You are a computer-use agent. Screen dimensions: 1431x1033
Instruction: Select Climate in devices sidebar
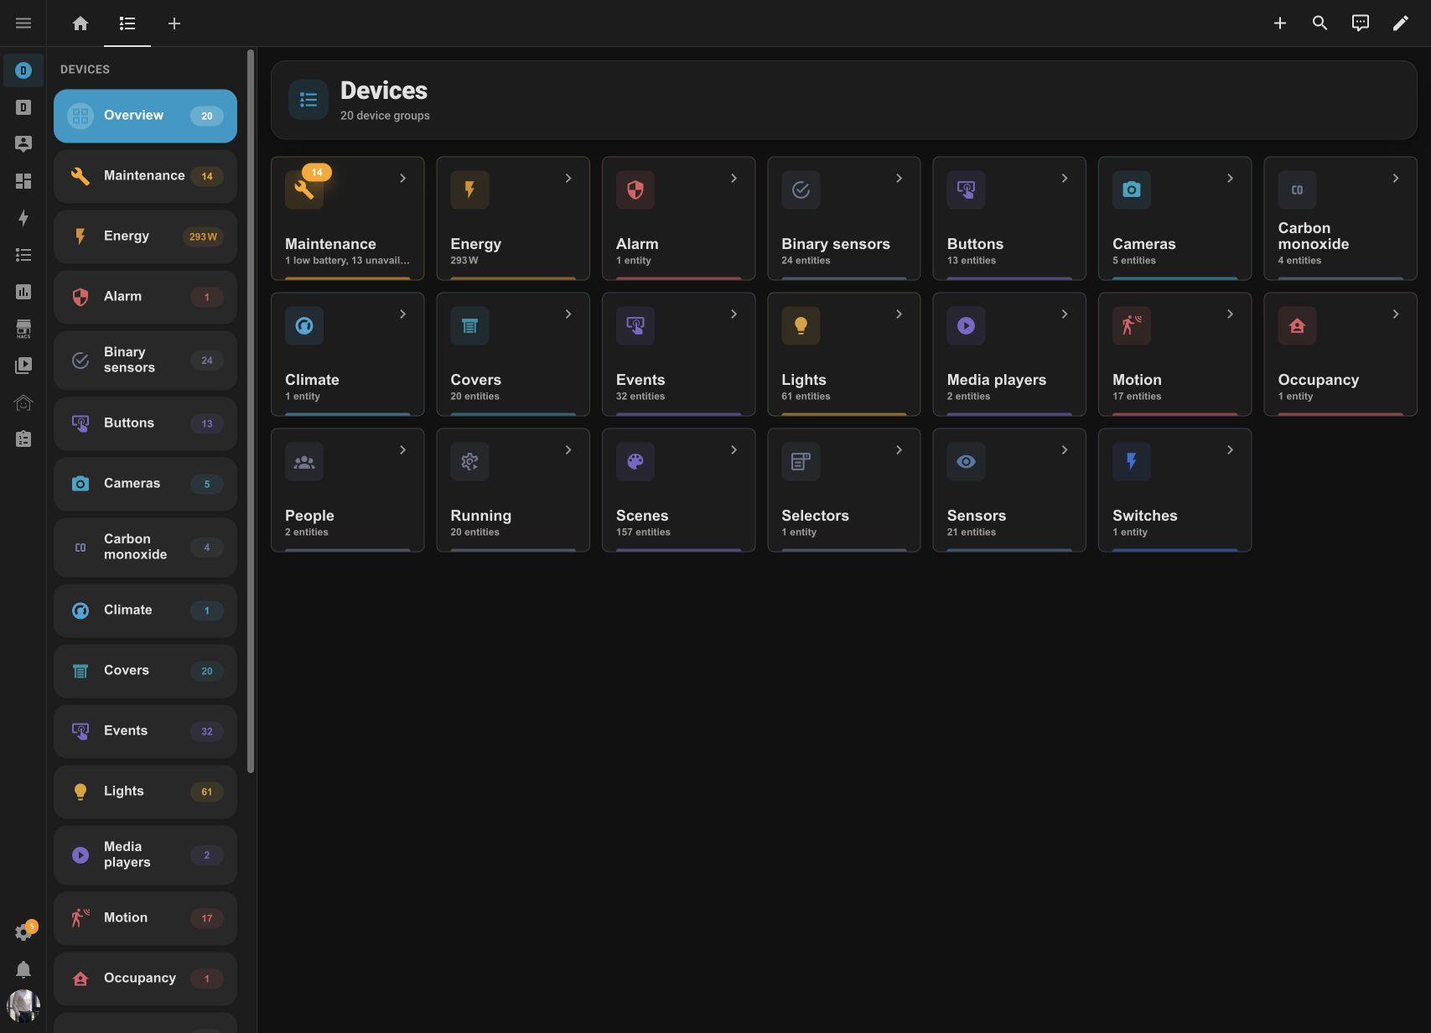(145, 610)
